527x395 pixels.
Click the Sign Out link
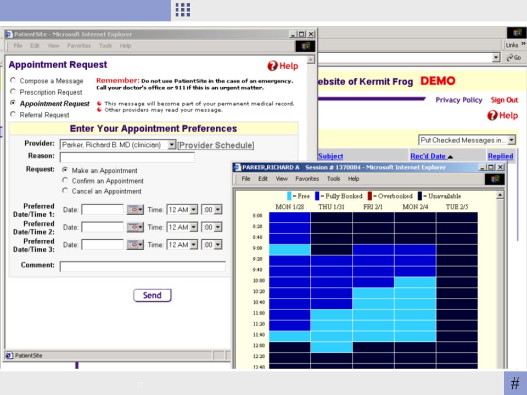click(504, 100)
